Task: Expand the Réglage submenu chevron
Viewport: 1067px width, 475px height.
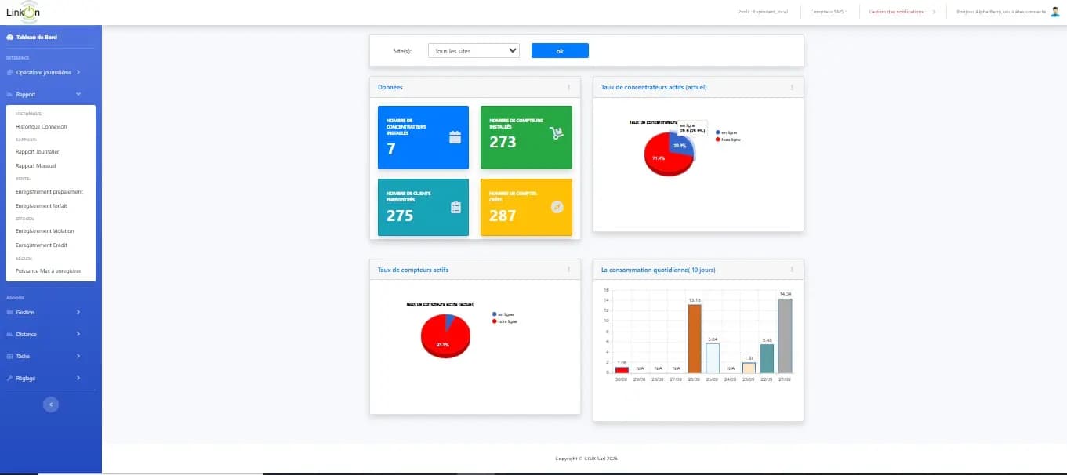Action: (78, 378)
